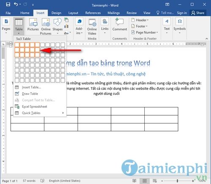Click the horizontal ruler at mark 4
211x184 pixels.
(122, 44)
